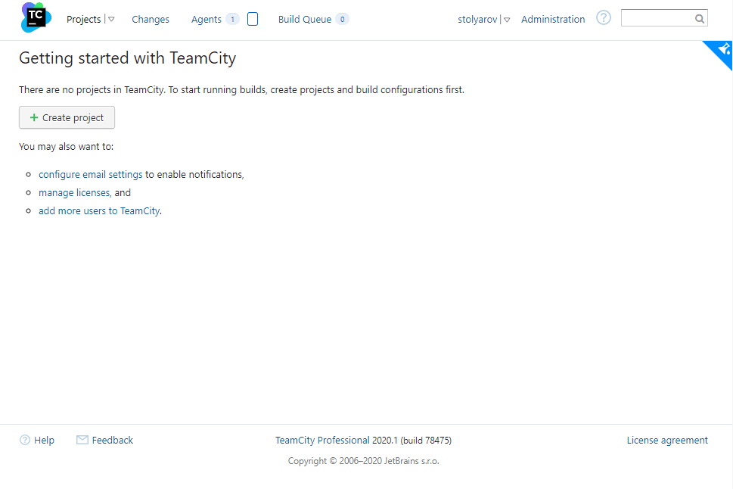This screenshot has height=489, width=733.
Task: Expand the stolyarov user menu arrow
Action: [507, 20]
